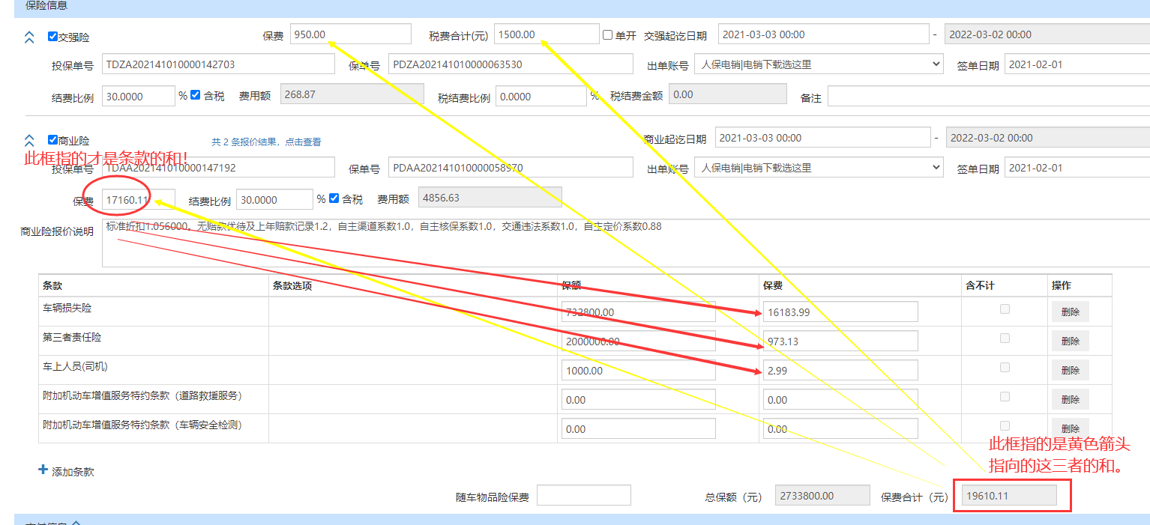This screenshot has height=525, width=1150.
Task: Click the 税结费比例 field 0.0000
Action: [x=542, y=96]
